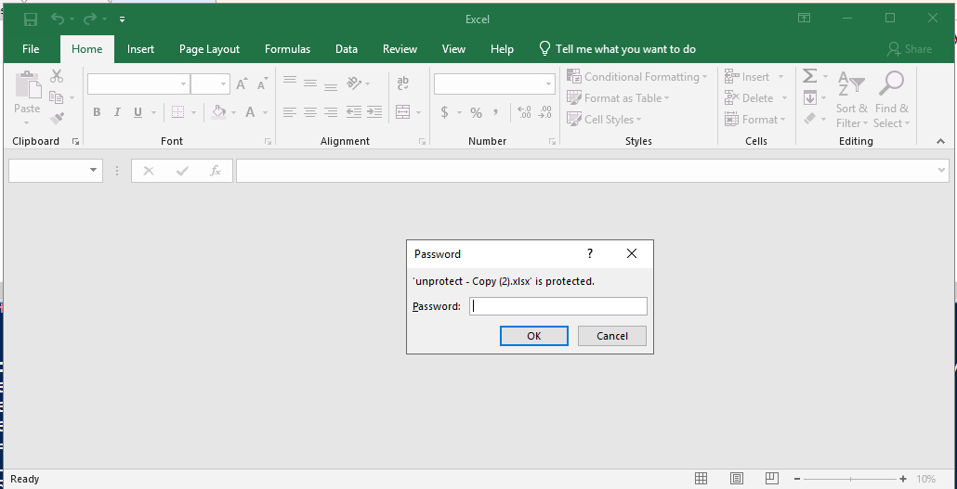Viewport: 957px width, 489px height.
Task: Open the File tab
Action: coord(31,49)
